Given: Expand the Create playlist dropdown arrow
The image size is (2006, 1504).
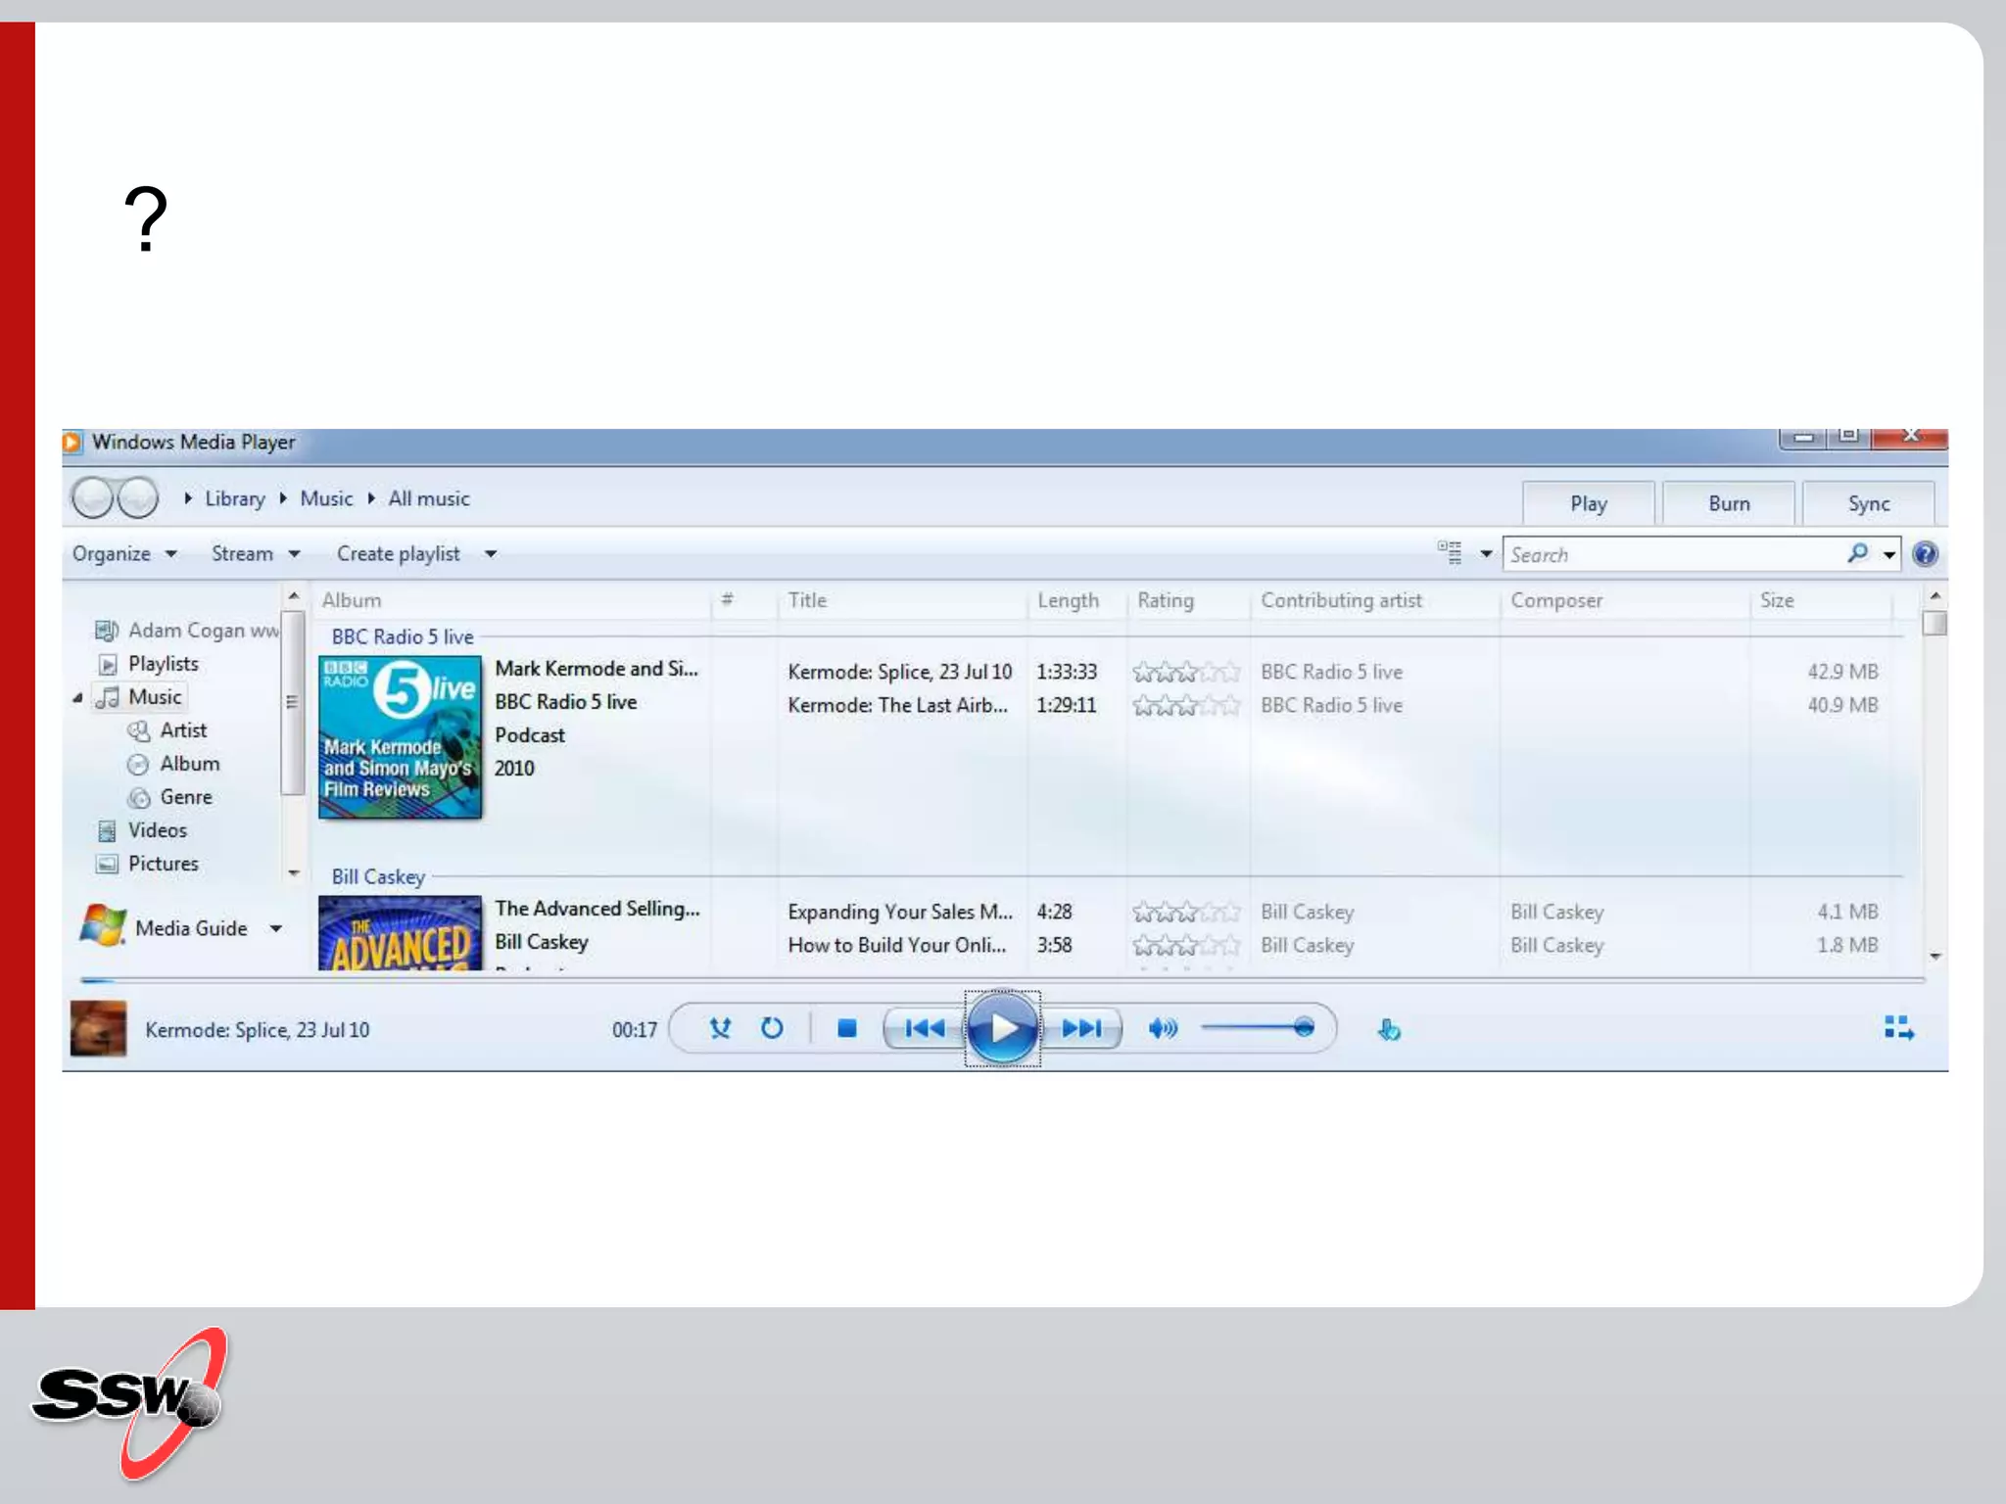Looking at the screenshot, I should [x=491, y=554].
